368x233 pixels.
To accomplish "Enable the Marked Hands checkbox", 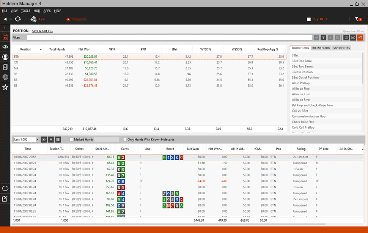I will (71, 140).
